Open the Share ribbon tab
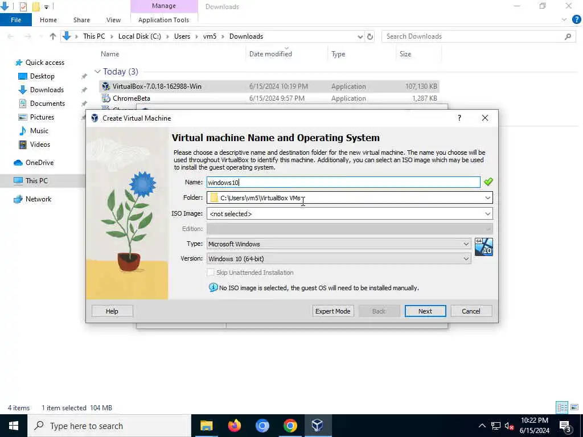 click(81, 20)
